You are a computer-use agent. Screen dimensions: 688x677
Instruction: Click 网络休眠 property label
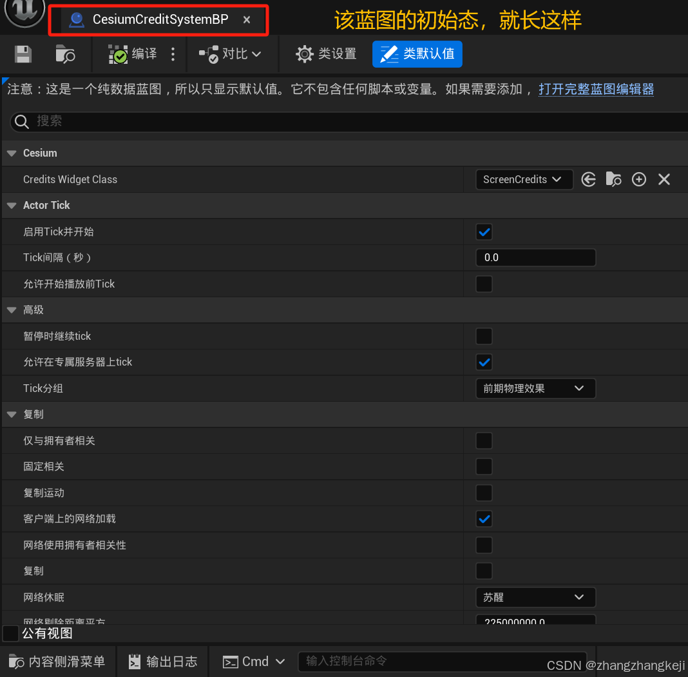[x=43, y=598]
